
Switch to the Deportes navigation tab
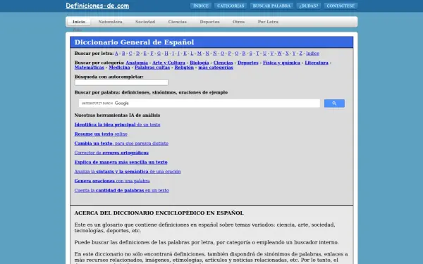point(209,22)
